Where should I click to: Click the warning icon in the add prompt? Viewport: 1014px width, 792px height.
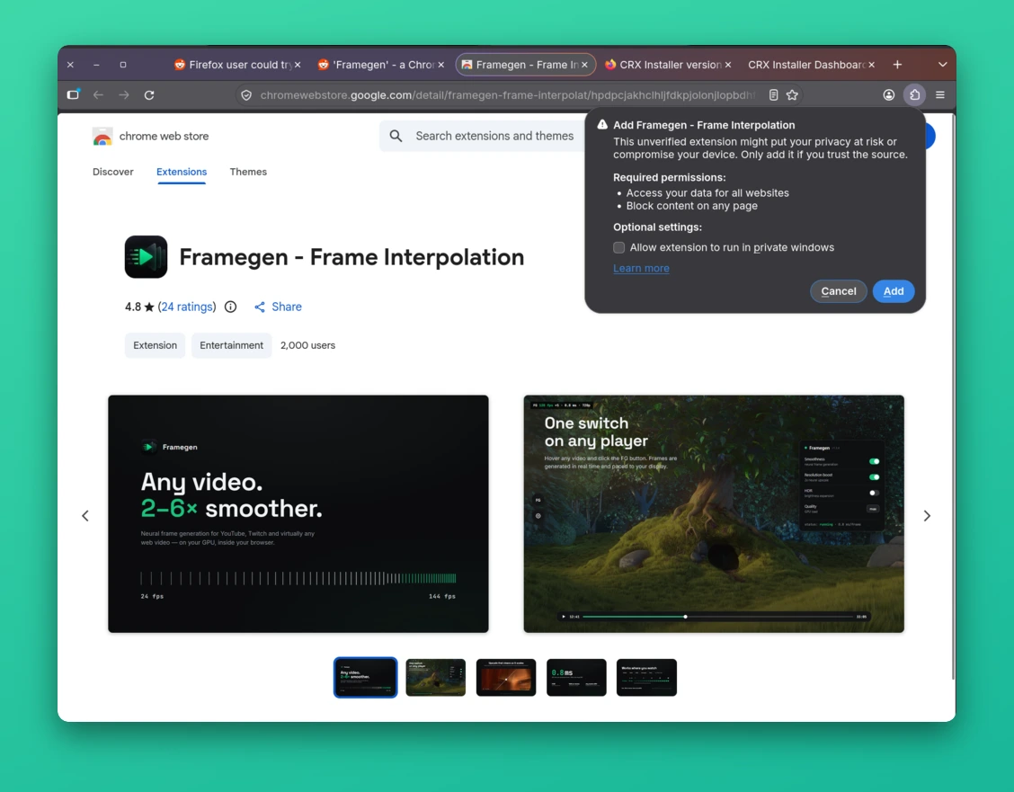tap(602, 125)
